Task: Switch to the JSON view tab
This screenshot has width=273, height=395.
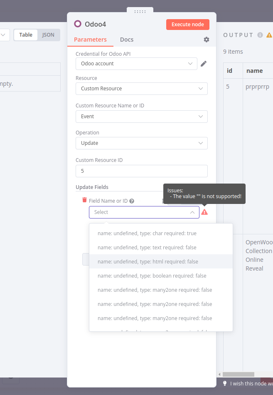Action: pos(48,35)
